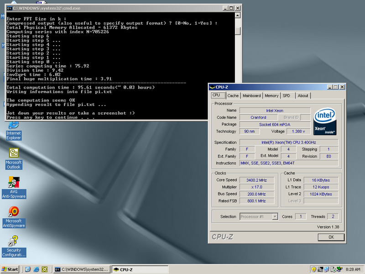Click the CPU-Z title bar icon
The width and height of the screenshot is (365, 274).
click(212, 87)
